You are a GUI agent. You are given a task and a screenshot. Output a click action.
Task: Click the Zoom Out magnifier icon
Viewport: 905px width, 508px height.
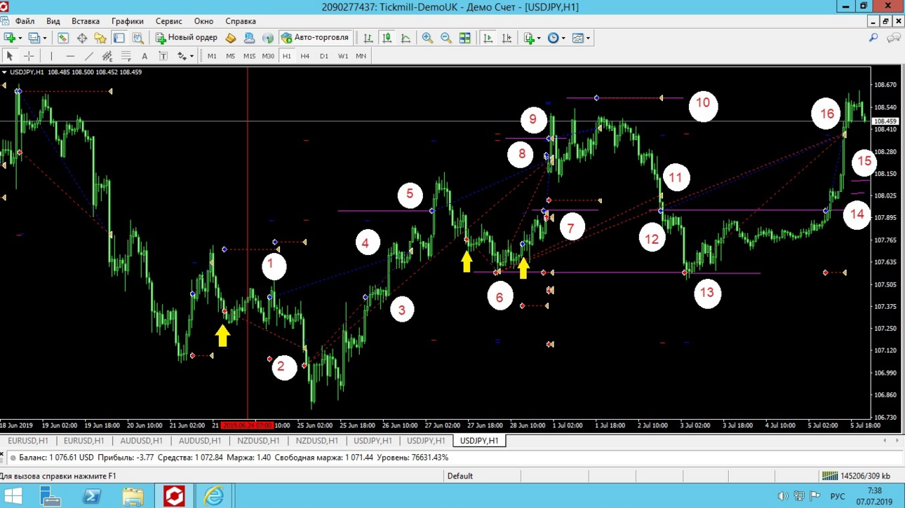[446, 38]
